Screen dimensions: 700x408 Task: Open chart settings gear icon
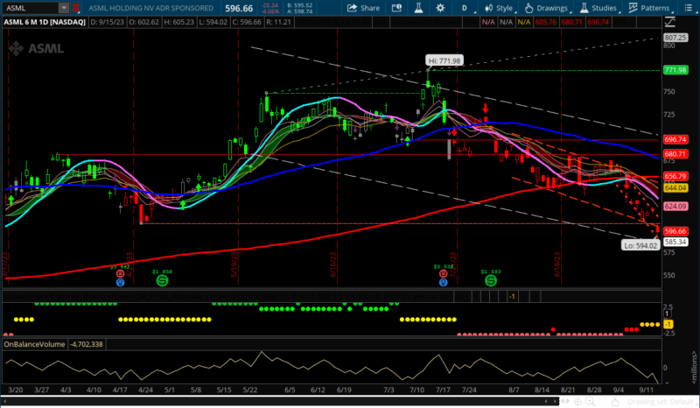(440, 8)
